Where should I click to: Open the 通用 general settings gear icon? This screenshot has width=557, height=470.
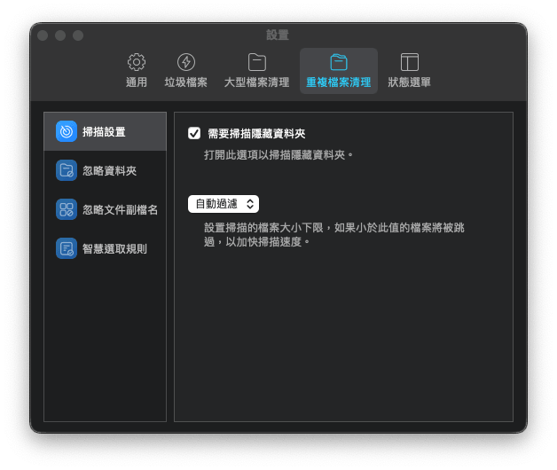tap(137, 62)
